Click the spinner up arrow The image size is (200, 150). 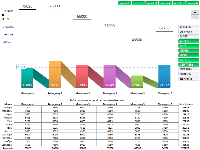pyautogui.click(x=195, y=12)
